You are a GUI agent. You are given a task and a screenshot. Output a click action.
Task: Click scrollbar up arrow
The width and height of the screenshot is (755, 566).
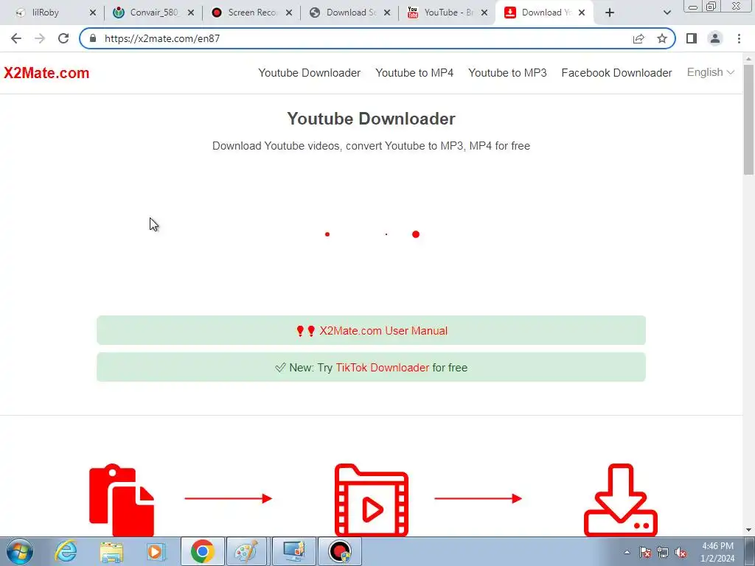coord(749,58)
